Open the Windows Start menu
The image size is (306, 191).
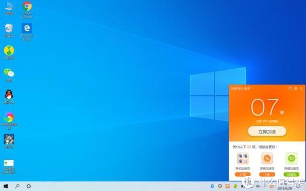pos(6,186)
